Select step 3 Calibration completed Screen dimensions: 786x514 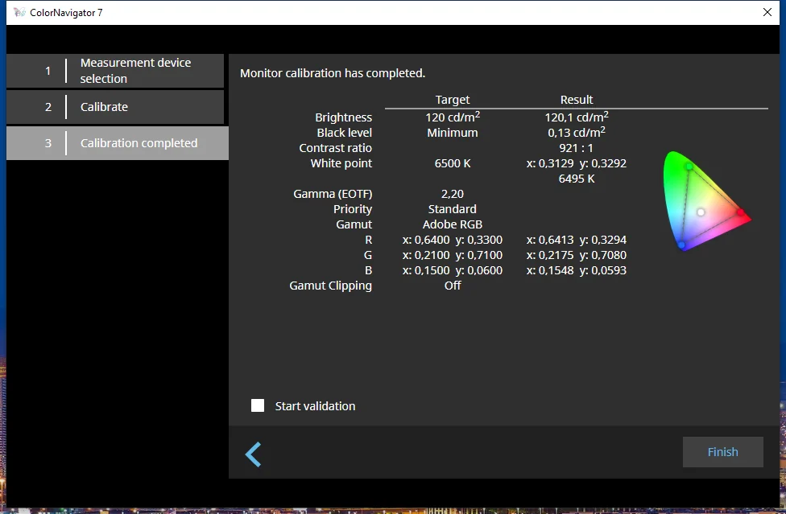118,143
